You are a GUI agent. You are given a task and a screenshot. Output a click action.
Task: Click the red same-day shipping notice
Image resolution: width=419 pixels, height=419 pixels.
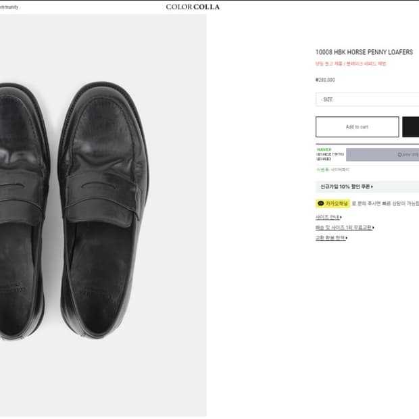[x=351, y=64]
